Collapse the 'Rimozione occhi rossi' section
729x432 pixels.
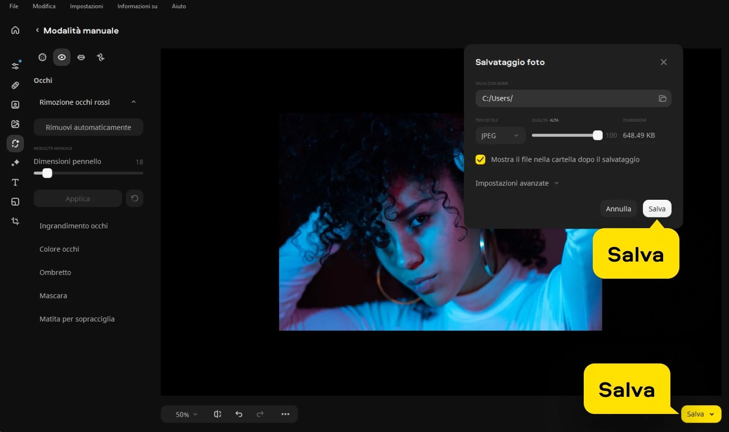[134, 102]
